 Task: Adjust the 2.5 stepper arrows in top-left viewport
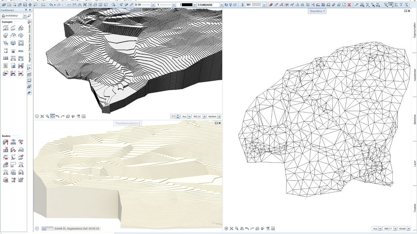click(x=178, y=116)
